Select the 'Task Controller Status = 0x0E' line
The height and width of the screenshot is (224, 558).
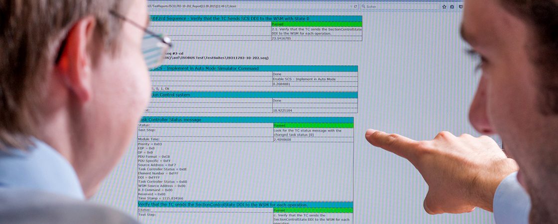(162, 169)
